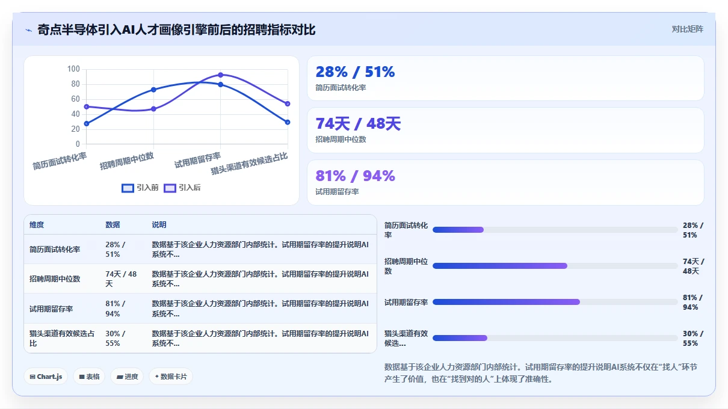Click the 引入后 data point for 试用期留存率
Image resolution: width=728 pixels, height=409 pixels.
pos(220,75)
